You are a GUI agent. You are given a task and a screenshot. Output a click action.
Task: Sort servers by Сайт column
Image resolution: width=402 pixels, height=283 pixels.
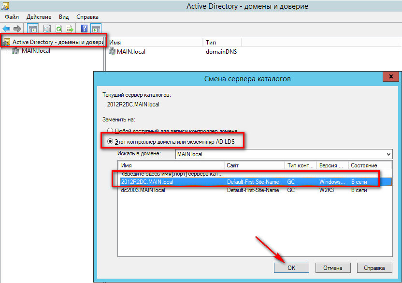[x=254, y=165]
